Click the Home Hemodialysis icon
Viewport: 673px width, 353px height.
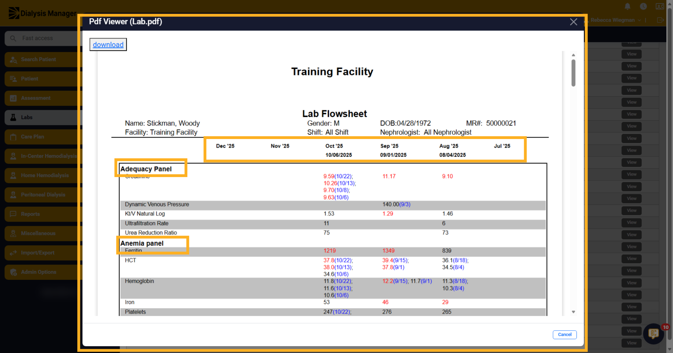(x=13, y=175)
